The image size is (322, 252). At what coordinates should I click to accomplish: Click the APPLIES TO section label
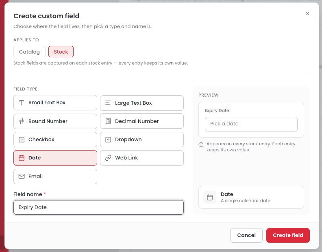click(x=26, y=40)
